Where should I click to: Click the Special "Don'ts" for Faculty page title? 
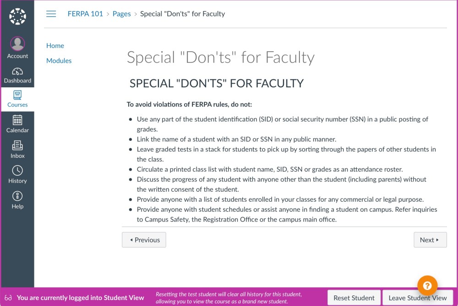220,58
